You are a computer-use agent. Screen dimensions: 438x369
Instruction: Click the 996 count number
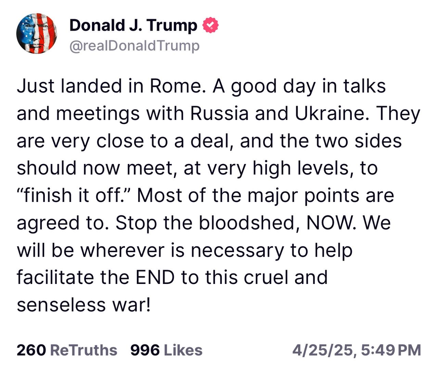tap(145, 350)
